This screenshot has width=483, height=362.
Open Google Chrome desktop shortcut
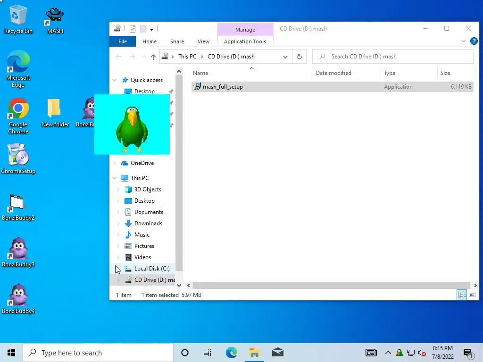[18, 116]
